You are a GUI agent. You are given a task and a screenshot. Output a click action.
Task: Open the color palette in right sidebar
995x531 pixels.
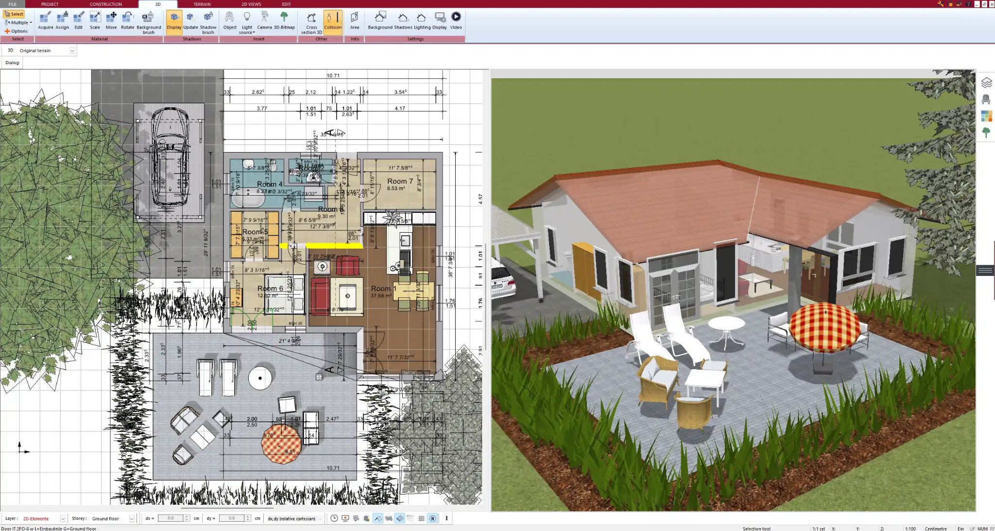(986, 116)
